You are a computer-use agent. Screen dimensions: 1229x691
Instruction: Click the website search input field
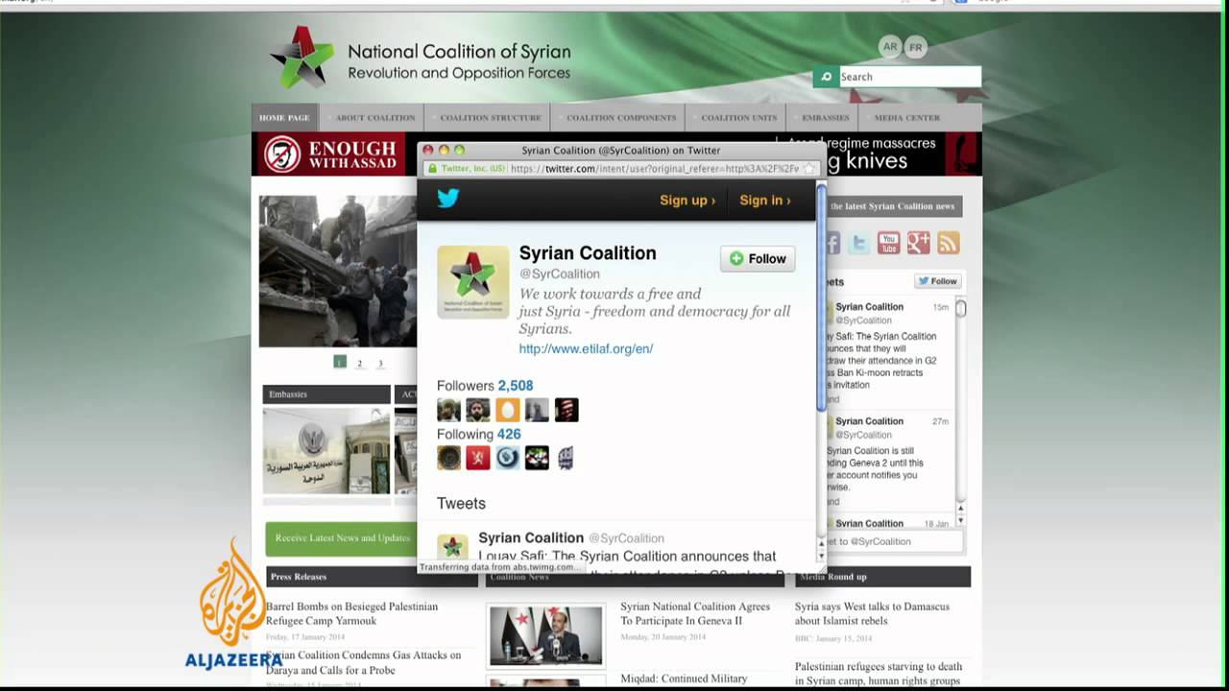[910, 77]
